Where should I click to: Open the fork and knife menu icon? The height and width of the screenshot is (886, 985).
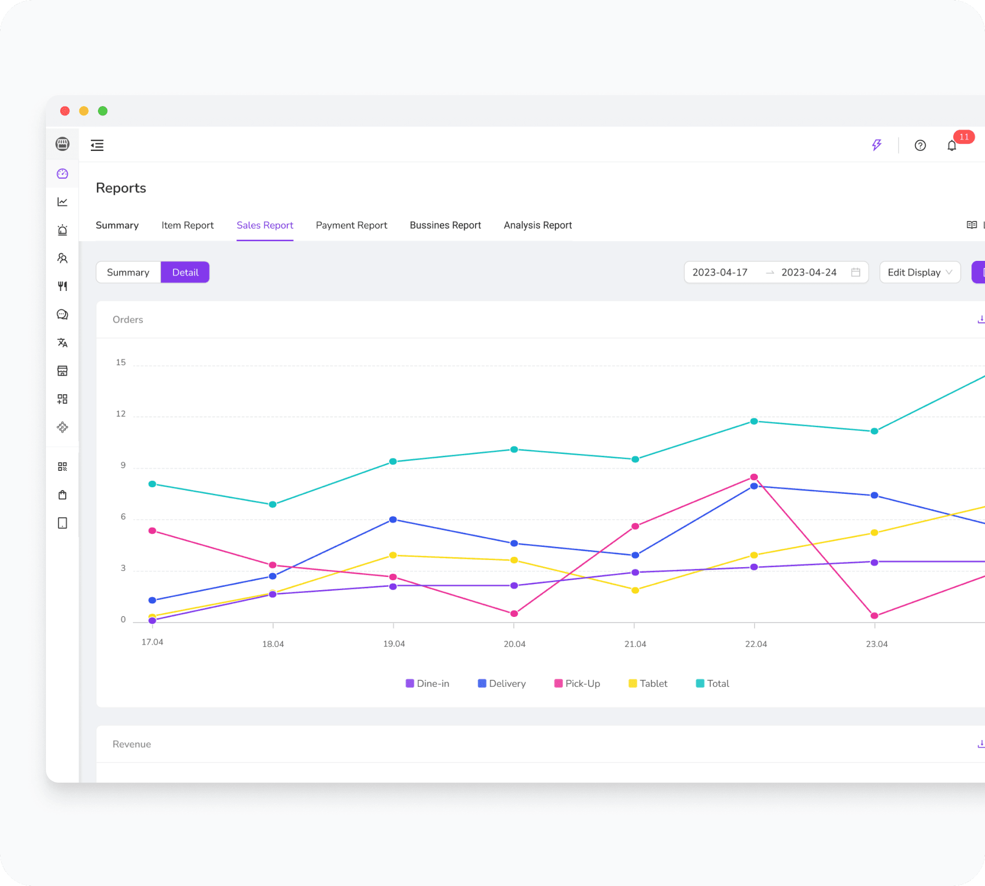[x=62, y=286]
